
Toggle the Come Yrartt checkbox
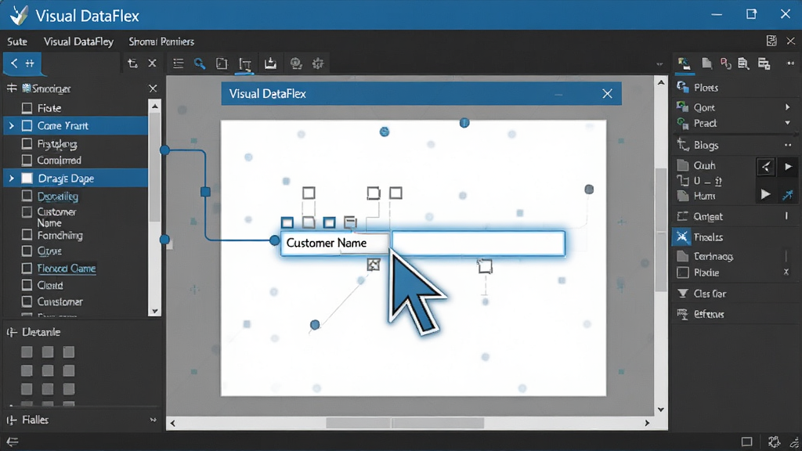coord(27,126)
